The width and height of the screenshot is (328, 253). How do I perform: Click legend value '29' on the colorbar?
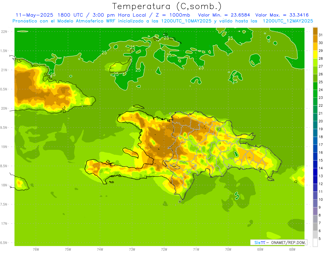tap(321, 51)
